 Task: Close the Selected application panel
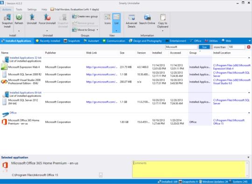[x=248, y=157]
